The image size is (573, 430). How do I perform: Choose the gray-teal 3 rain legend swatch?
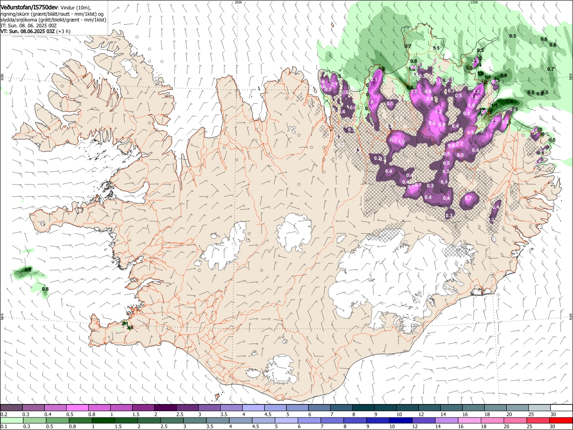(194, 421)
